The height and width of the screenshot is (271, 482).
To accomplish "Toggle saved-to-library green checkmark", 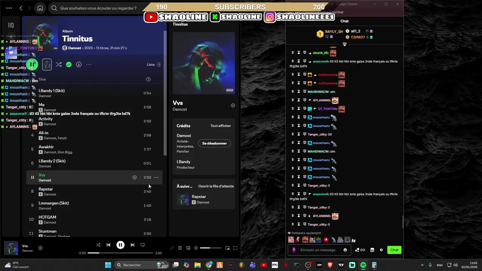I will coord(69,64).
